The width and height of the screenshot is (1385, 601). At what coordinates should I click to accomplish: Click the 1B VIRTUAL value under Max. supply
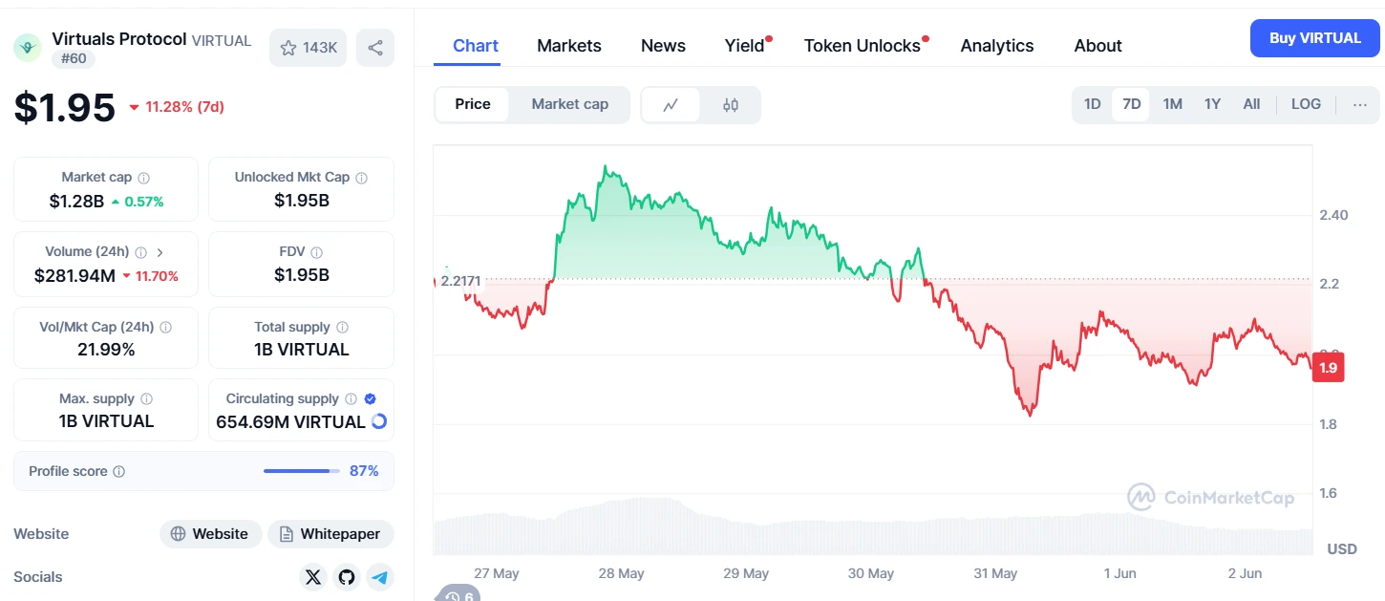(106, 421)
